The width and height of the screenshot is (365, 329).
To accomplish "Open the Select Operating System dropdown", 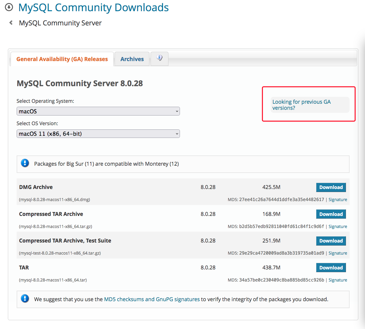I will [98, 111].
